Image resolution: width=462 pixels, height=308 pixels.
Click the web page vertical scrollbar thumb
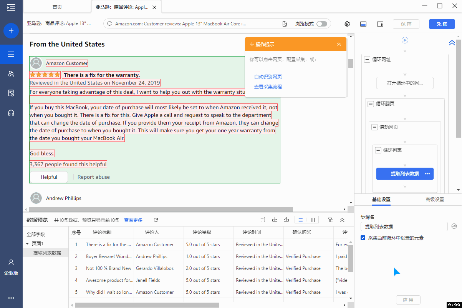351,63
